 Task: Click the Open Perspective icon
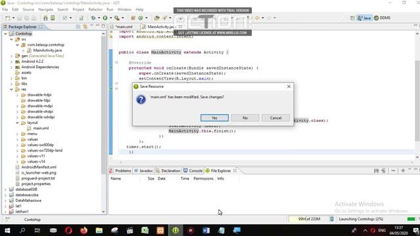tap(352, 18)
